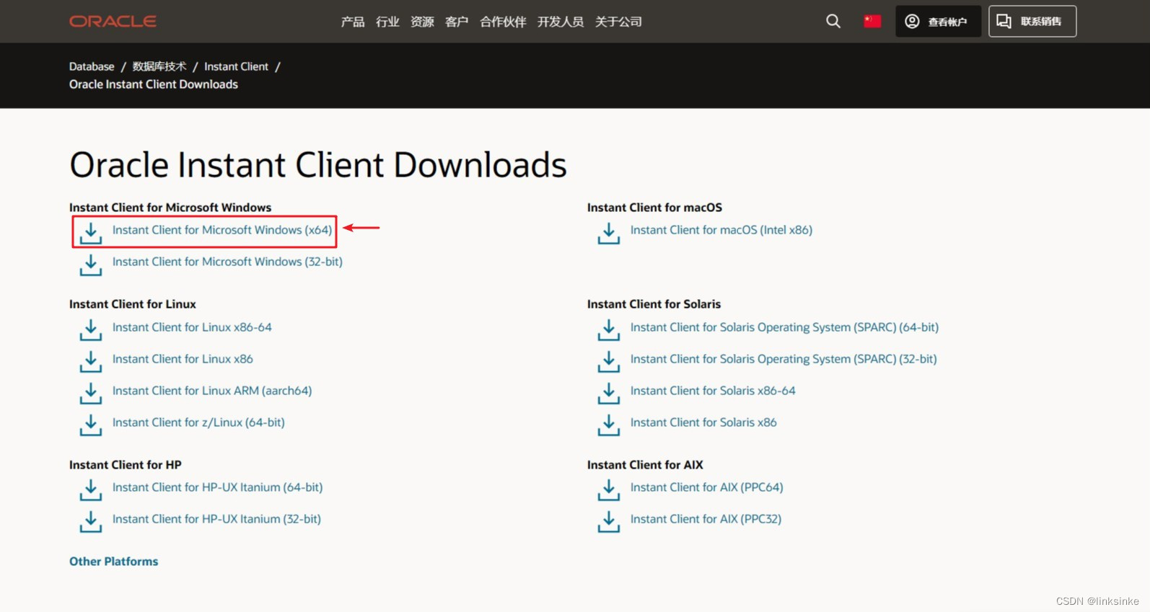Open Instant Client for Linux x86-64 link
Viewport: 1150px width, 612px height.
coord(192,327)
